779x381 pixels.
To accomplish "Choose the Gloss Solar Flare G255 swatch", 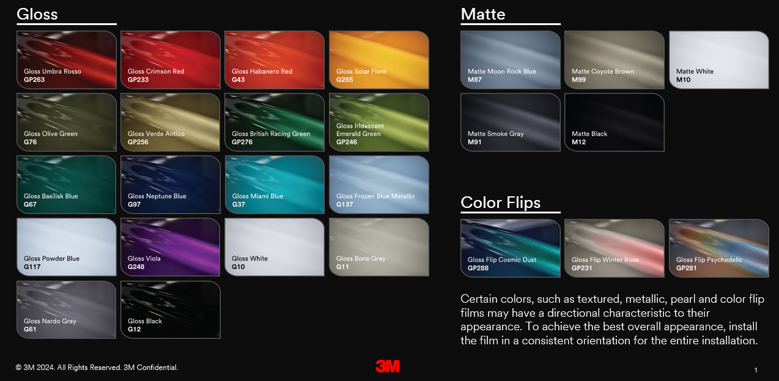I will [x=379, y=60].
